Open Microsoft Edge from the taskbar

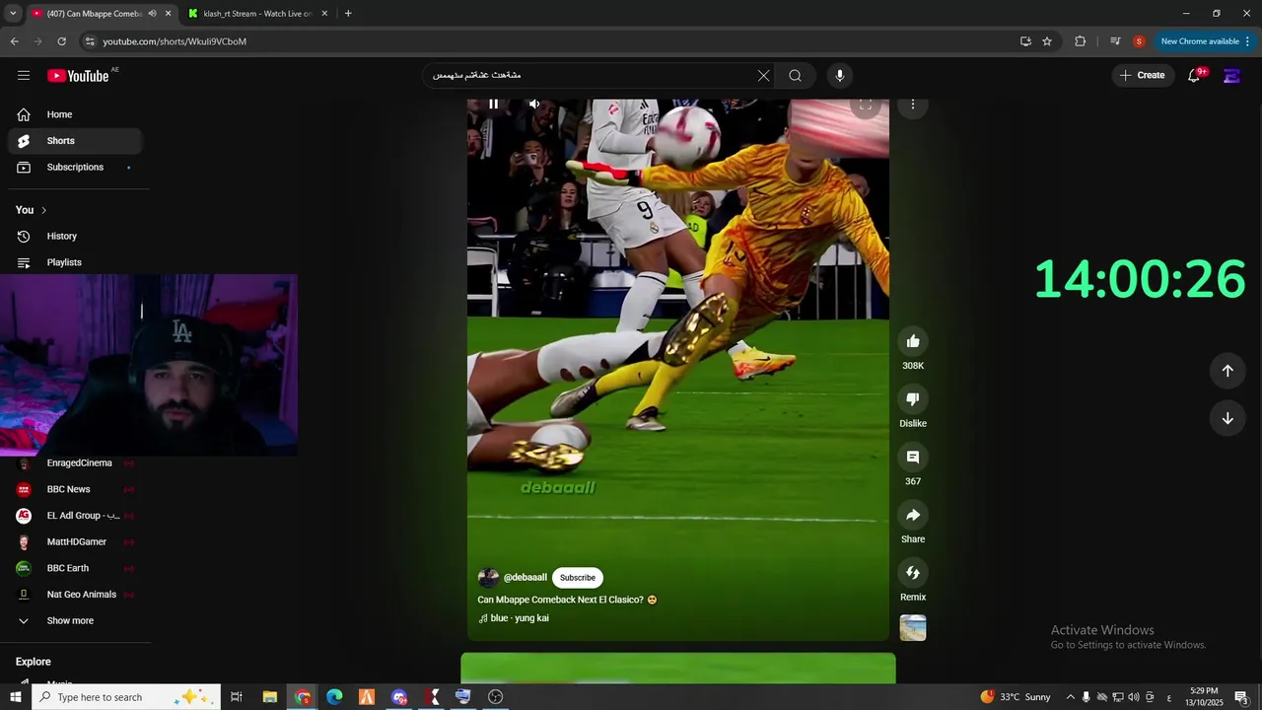334,697
